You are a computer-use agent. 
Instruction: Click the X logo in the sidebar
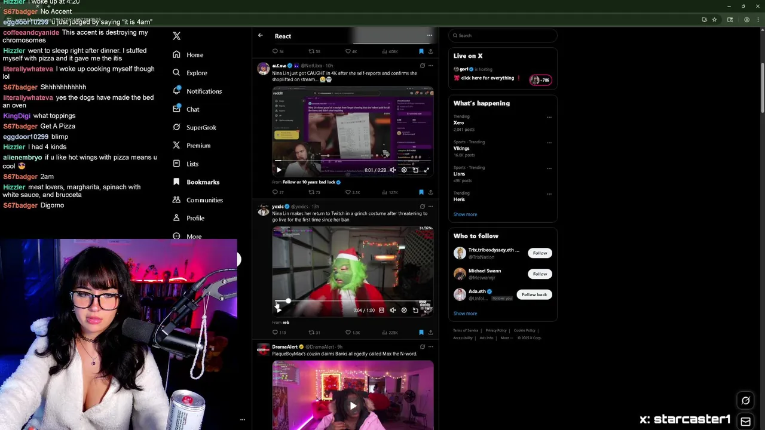tap(176, 36)
